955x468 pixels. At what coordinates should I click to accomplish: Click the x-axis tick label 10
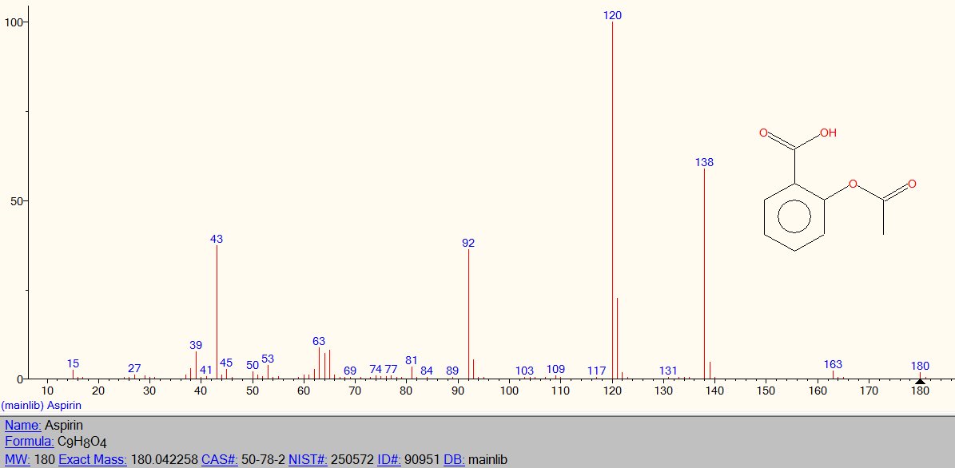coord(47,390)
